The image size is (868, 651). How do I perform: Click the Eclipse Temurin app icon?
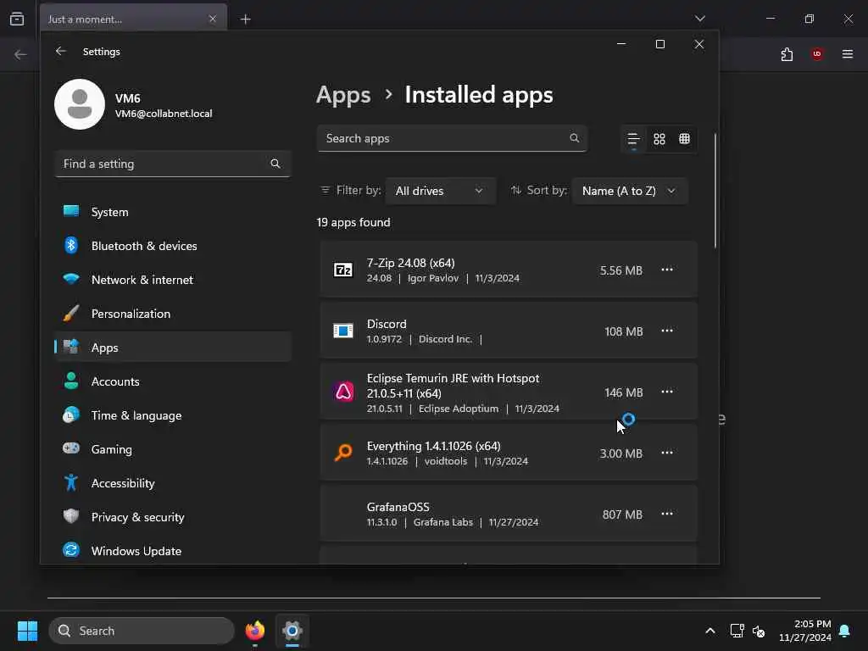point(343,392)
